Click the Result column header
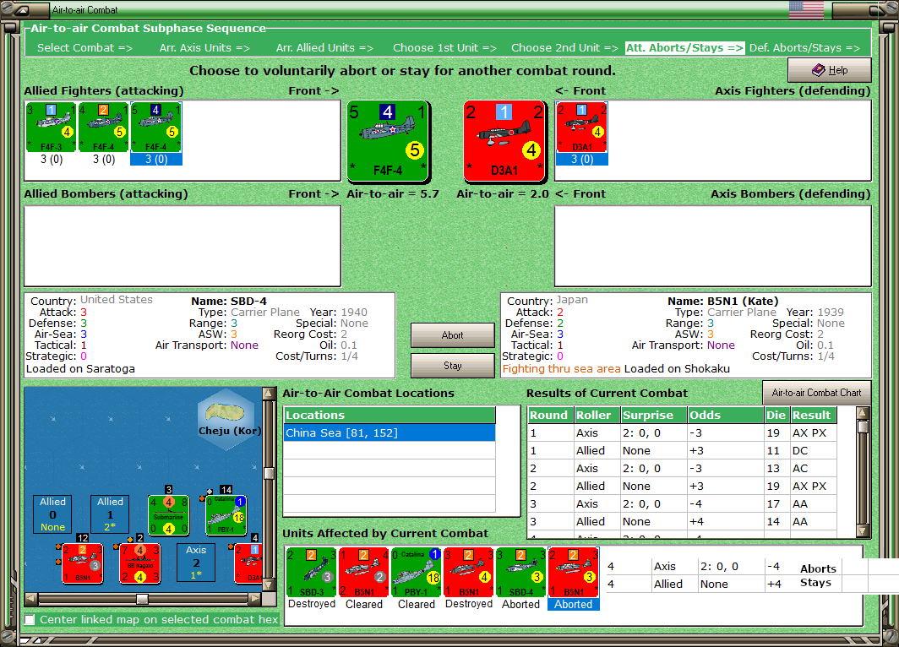Viewport: 899px width, 647px height. point(814,415)
